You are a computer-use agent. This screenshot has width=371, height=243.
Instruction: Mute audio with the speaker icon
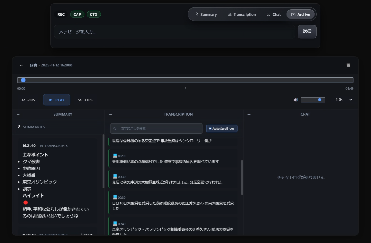pyautogui.click(x=296, y=100)
